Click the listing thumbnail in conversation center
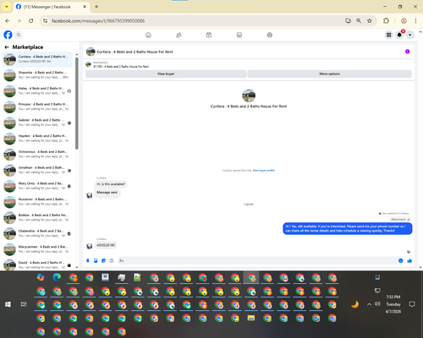 tap(249, 95)
